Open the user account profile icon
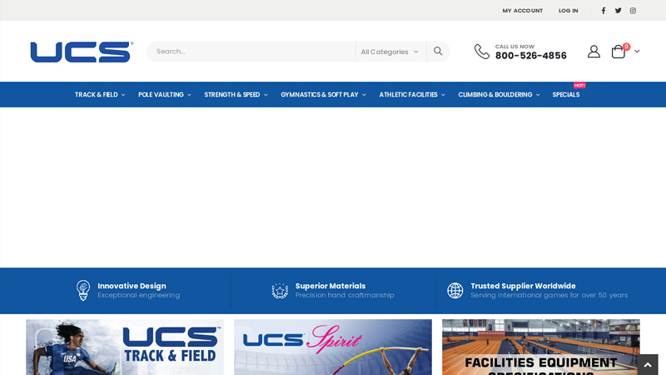 pos(594,52)
